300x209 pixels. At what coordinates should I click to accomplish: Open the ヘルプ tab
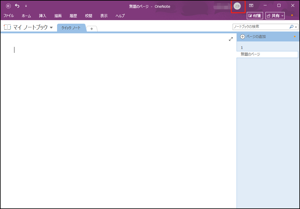(x=120, y=16)
